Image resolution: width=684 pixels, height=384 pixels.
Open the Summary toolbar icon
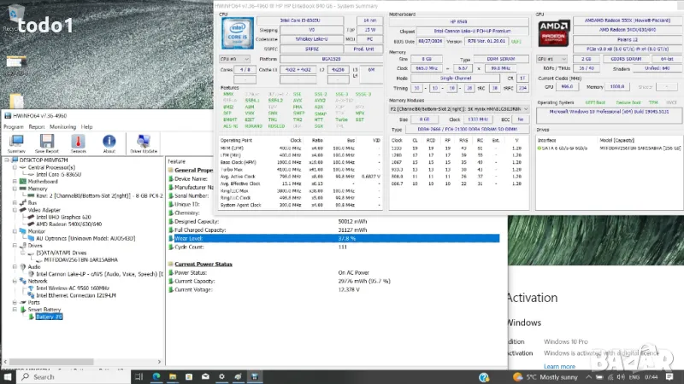[x=15, y=142]
